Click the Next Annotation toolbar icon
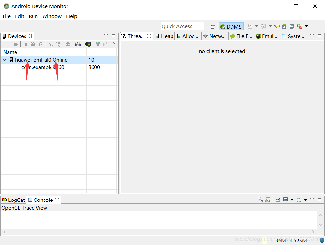This screenshot has width=325, height=245. [250, 26]
